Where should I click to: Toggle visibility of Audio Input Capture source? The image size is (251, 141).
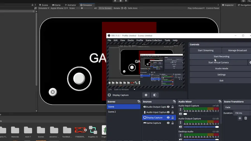point(168,112)
